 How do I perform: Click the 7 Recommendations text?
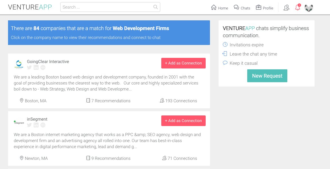111,101
